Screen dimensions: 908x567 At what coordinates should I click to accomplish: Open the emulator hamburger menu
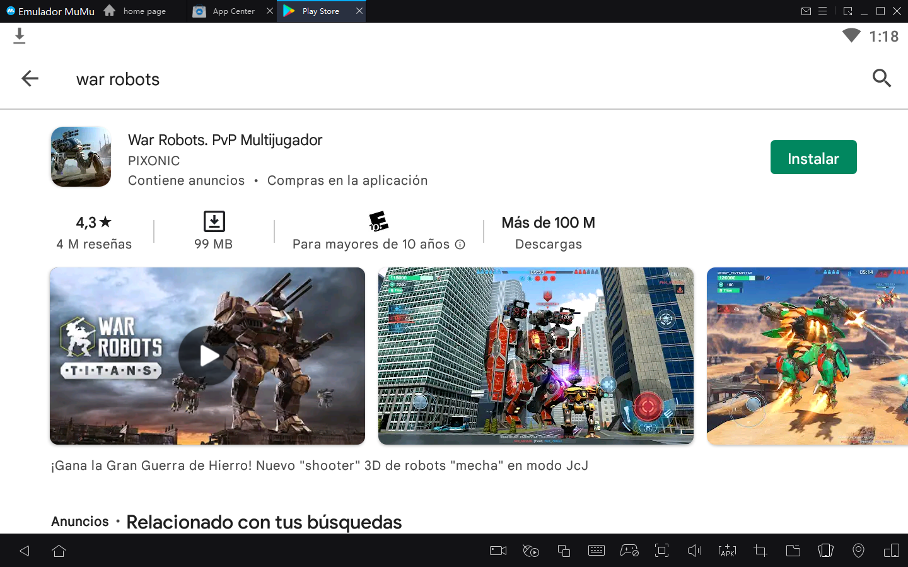pyautogui.click(x=822, y=11)
